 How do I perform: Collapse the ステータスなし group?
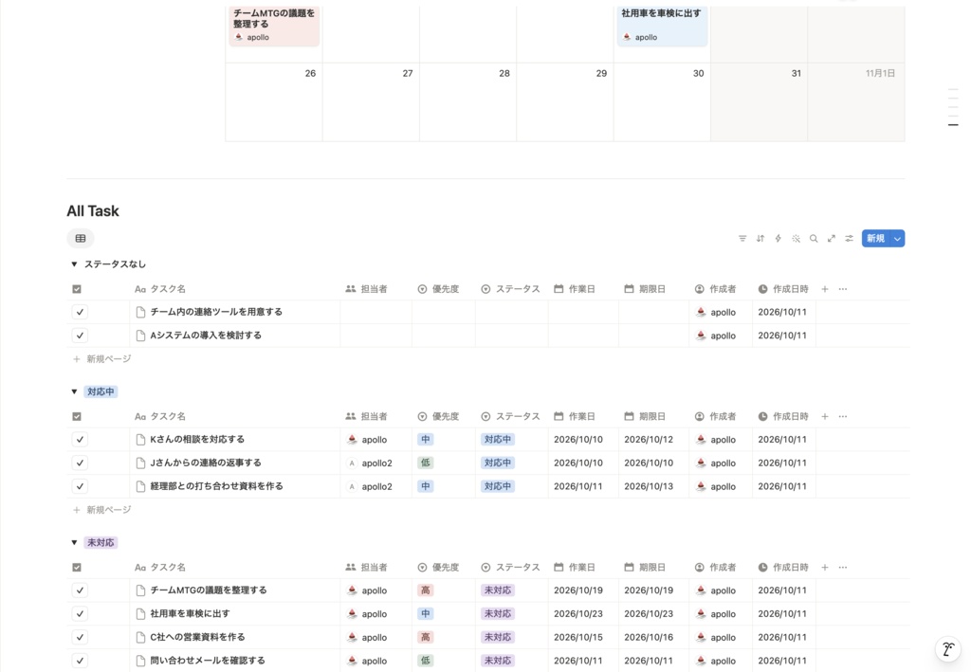[74, 264]
